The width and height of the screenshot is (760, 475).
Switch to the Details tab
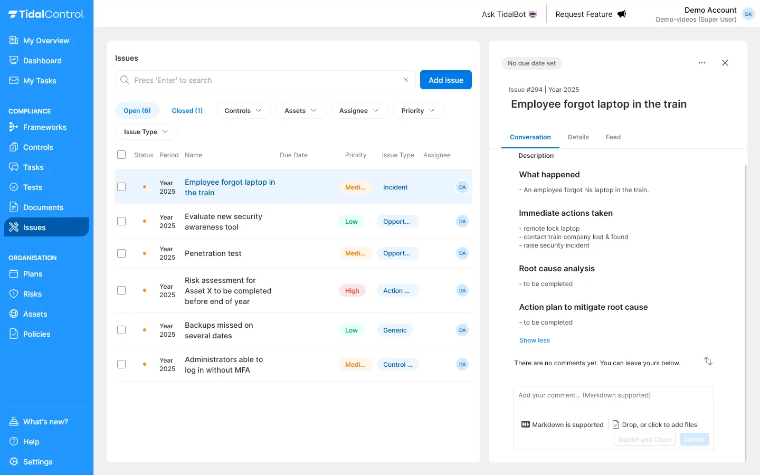(578, 137)
